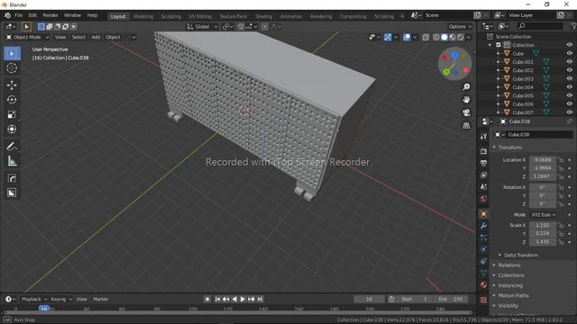Open the Material properties tab
Viewport: 577px width, 324px height.
[483, 285]
